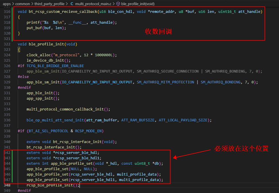
Task: Click the le_device_db_init call
Action: (x=45, y=61)
